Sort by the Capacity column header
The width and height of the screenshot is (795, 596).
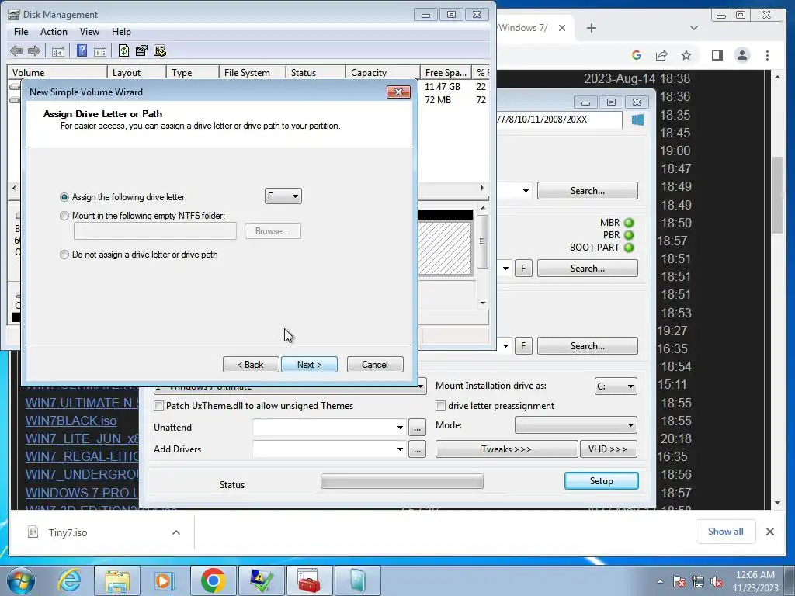(383, 72)
